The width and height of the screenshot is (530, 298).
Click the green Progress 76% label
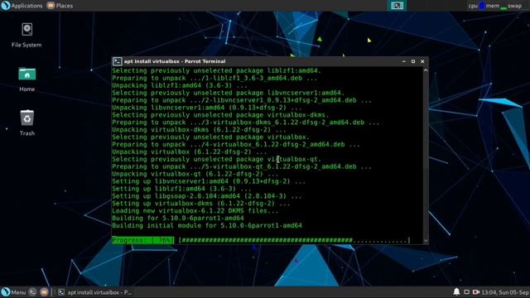143,240
